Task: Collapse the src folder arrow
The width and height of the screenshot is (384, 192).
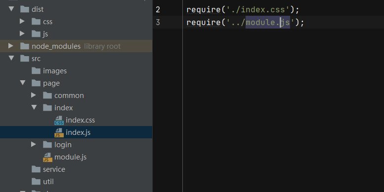Action: [x=11, y=58]
